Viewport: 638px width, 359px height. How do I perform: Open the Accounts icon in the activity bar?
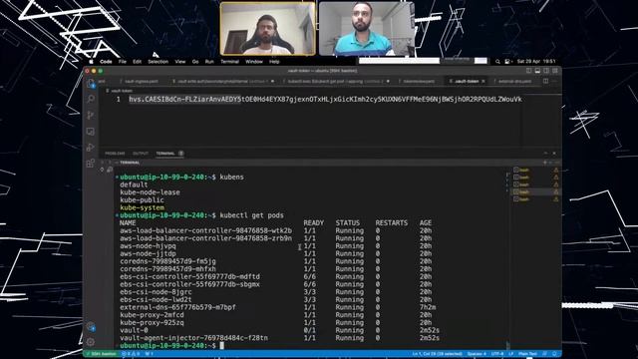91,327
